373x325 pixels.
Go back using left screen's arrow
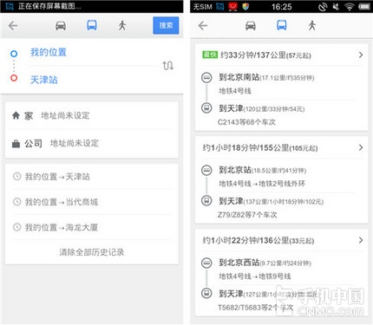13,26
